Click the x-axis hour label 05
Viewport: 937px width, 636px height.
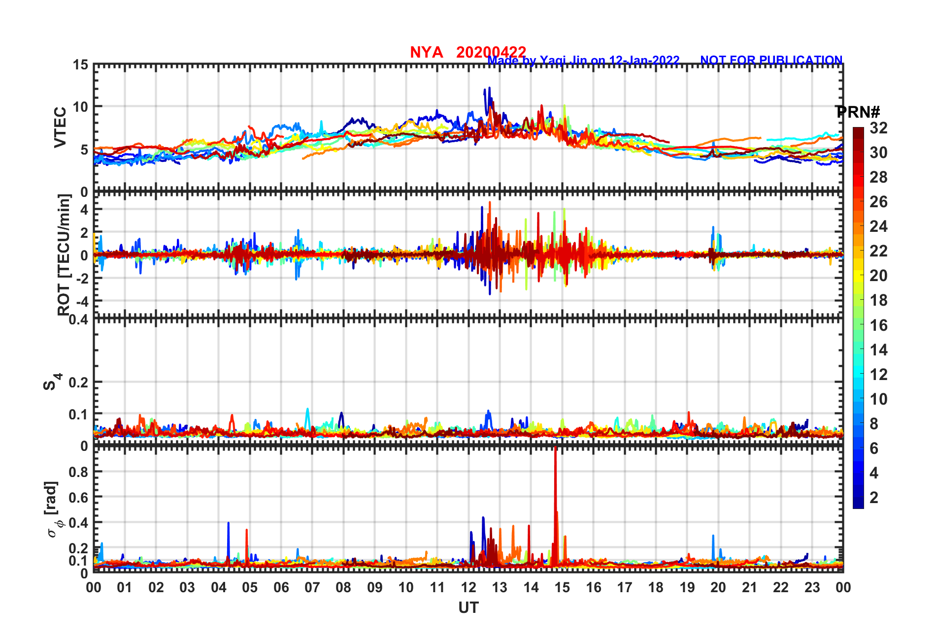[x=250, y=587]
